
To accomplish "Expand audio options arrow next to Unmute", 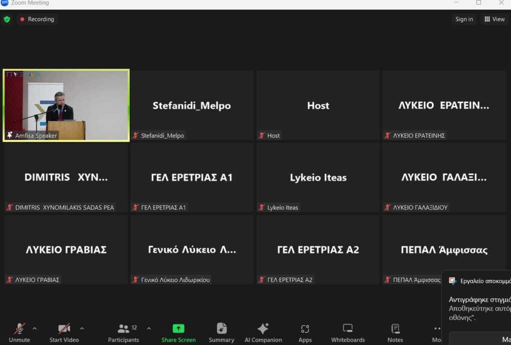I will [34, 328].
